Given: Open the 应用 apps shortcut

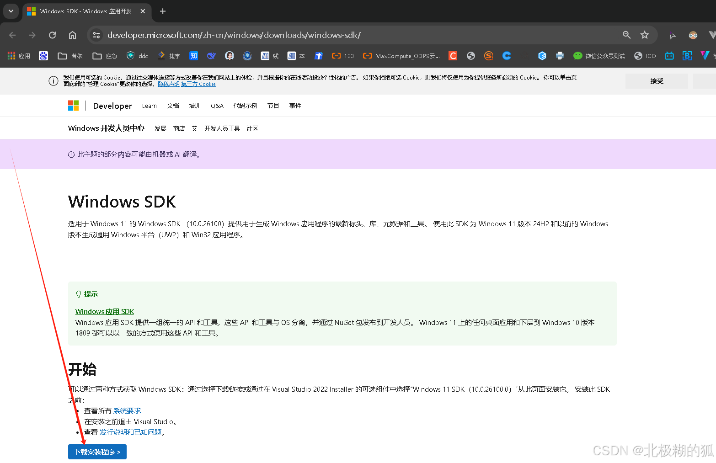Looking at the screenshot, I should point(19,56).
